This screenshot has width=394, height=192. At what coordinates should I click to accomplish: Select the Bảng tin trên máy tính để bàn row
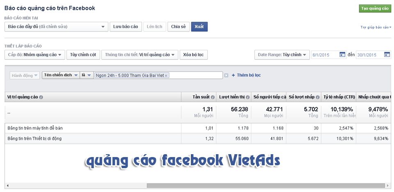(198, 128)
